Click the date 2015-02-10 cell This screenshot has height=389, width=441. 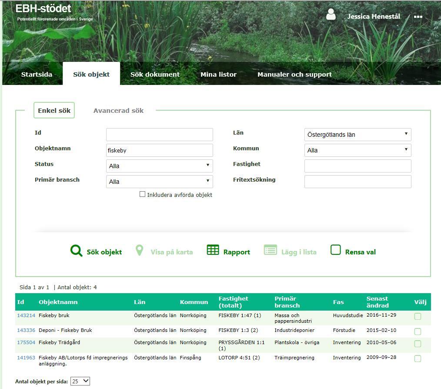pos(381,330)
